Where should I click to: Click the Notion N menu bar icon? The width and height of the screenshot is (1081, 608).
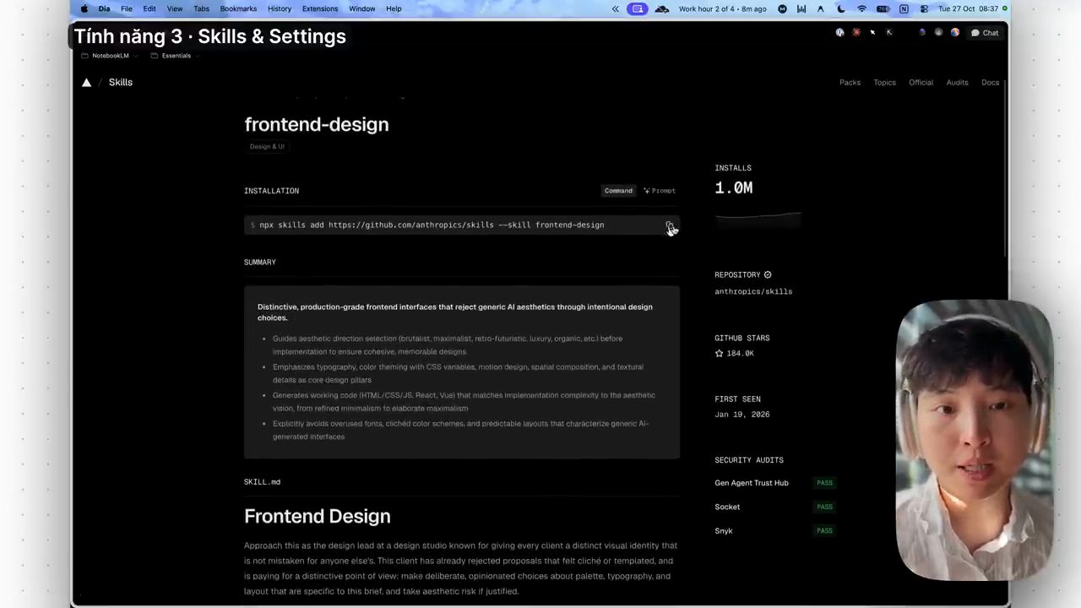[x=904, y=8]
